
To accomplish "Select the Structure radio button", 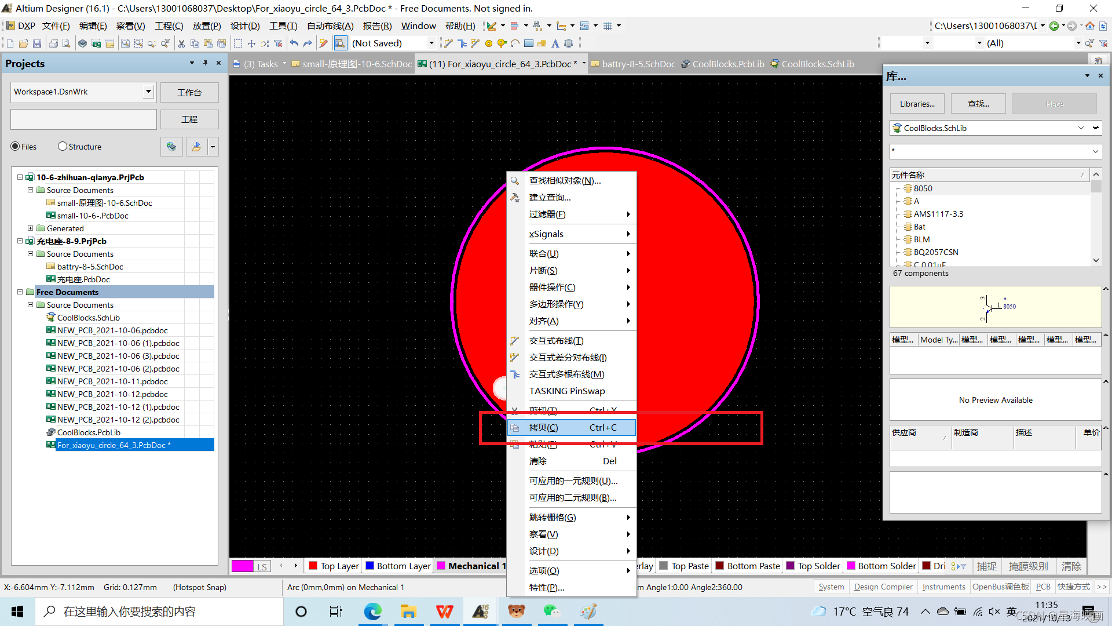I will click(63, 147).
